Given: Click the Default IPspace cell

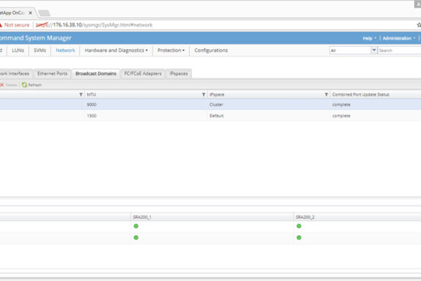Looking at the screenshot, I should point(217,116).
